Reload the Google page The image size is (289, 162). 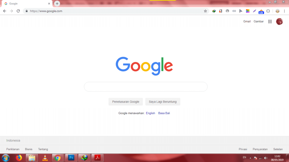click(18, 11)
